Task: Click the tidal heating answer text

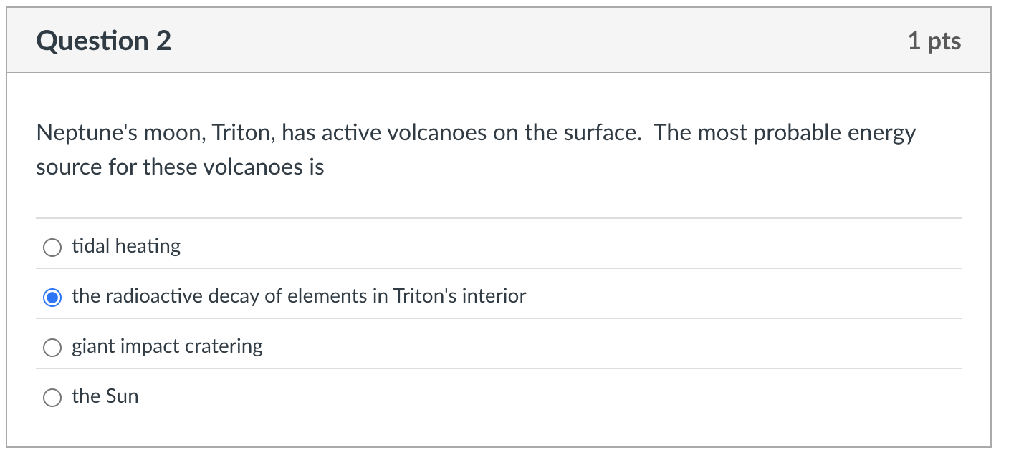Action: (125, 246)
